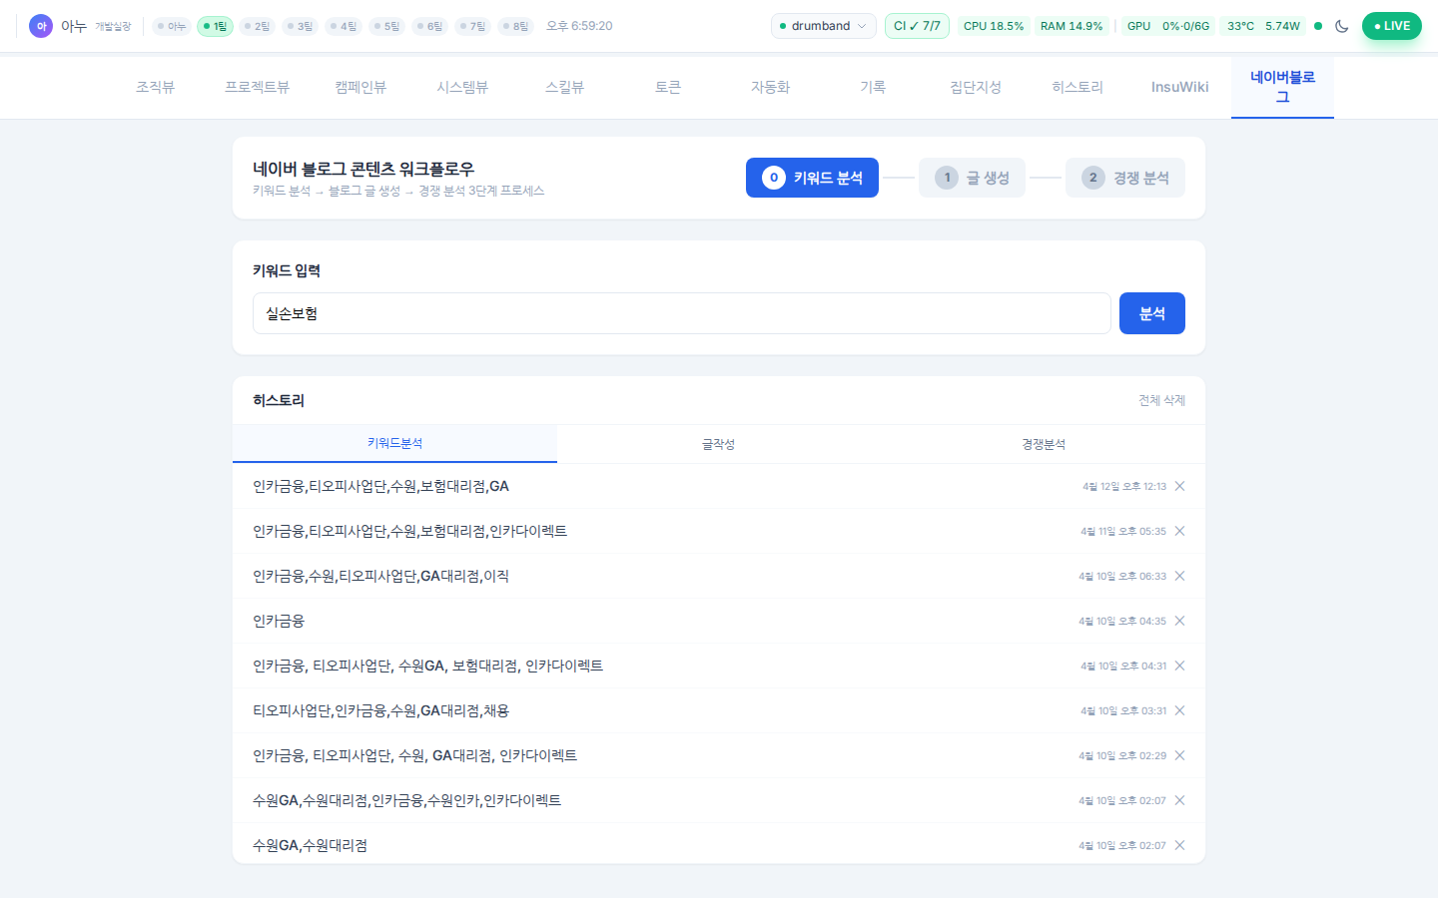This screenshot has height=898, width=1438.
Task: Click the step 1 글 생성 circle
Action: click(x=947, y=178)
